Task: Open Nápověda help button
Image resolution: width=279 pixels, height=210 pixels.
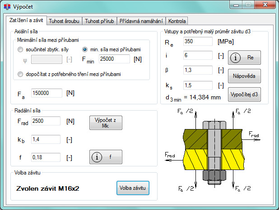Action: (x=244, y=76)
